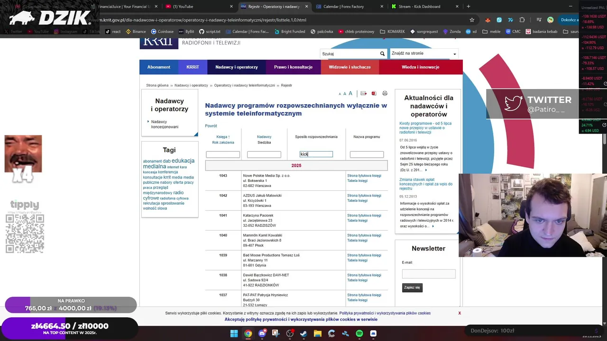The width and height of the screenshot is (607, 341).
Task: Select largest font size A
Action: click(x=350, y=93)
